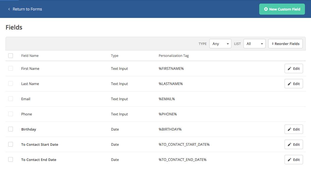This screenshot has width=311, height=172.
Task: Click pencil icon for To Contact End Date
Action: [x=290, y=160]
